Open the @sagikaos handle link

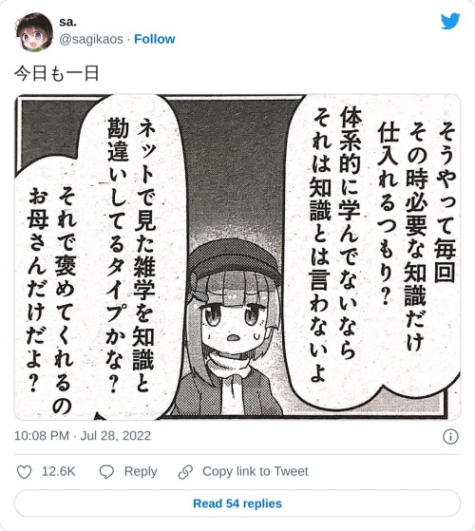click(x=91, y=39)
